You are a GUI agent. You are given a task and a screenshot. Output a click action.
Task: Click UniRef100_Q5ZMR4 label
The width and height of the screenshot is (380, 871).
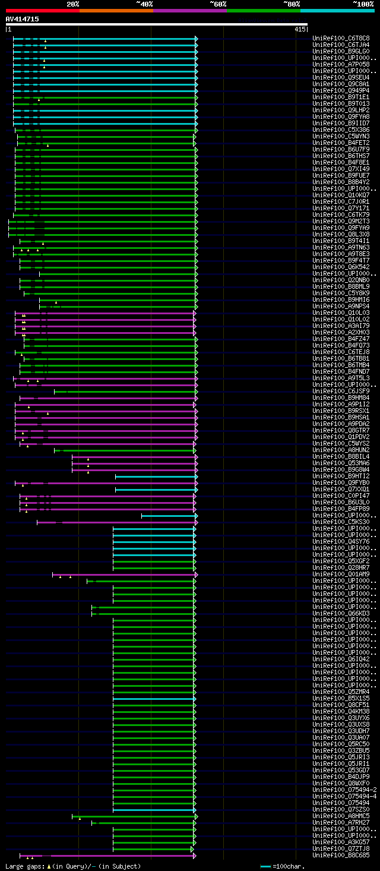click(341, 692)
